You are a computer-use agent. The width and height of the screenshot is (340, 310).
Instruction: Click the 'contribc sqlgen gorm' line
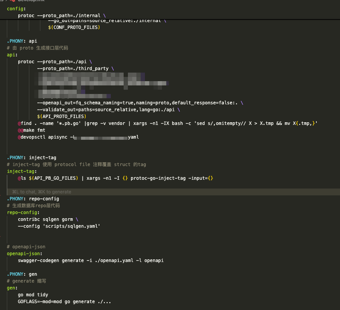pos(48,219)
